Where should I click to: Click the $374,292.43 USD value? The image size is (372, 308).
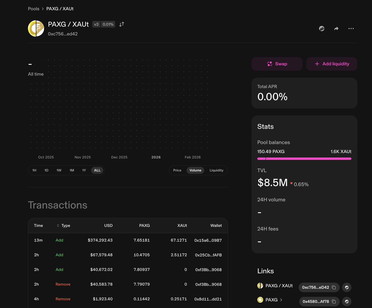[x=100, y=240]
